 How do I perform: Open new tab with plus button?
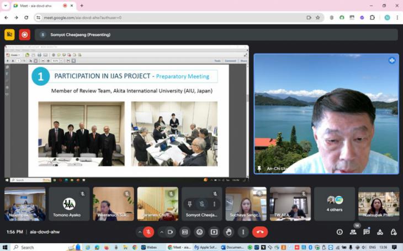point(82,6)
